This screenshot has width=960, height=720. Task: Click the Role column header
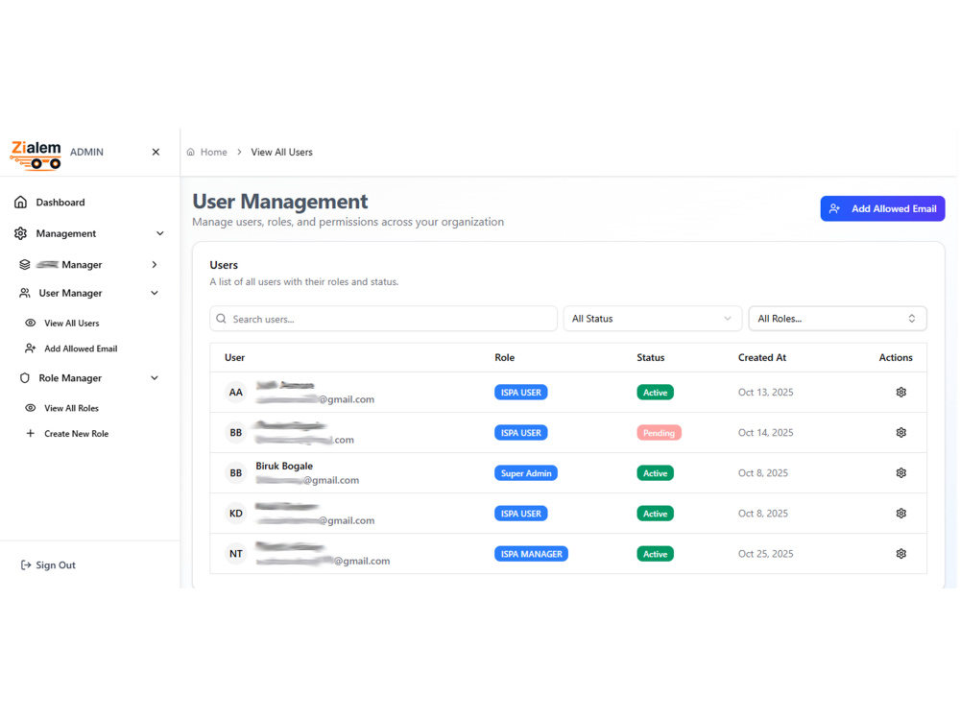pyautogui.click(x=505, y=357)
